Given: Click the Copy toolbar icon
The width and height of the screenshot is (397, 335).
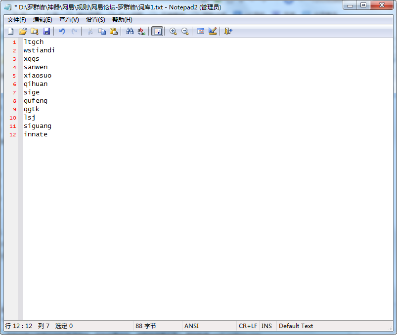Looking at the screenshot, I should click(102, 31).
